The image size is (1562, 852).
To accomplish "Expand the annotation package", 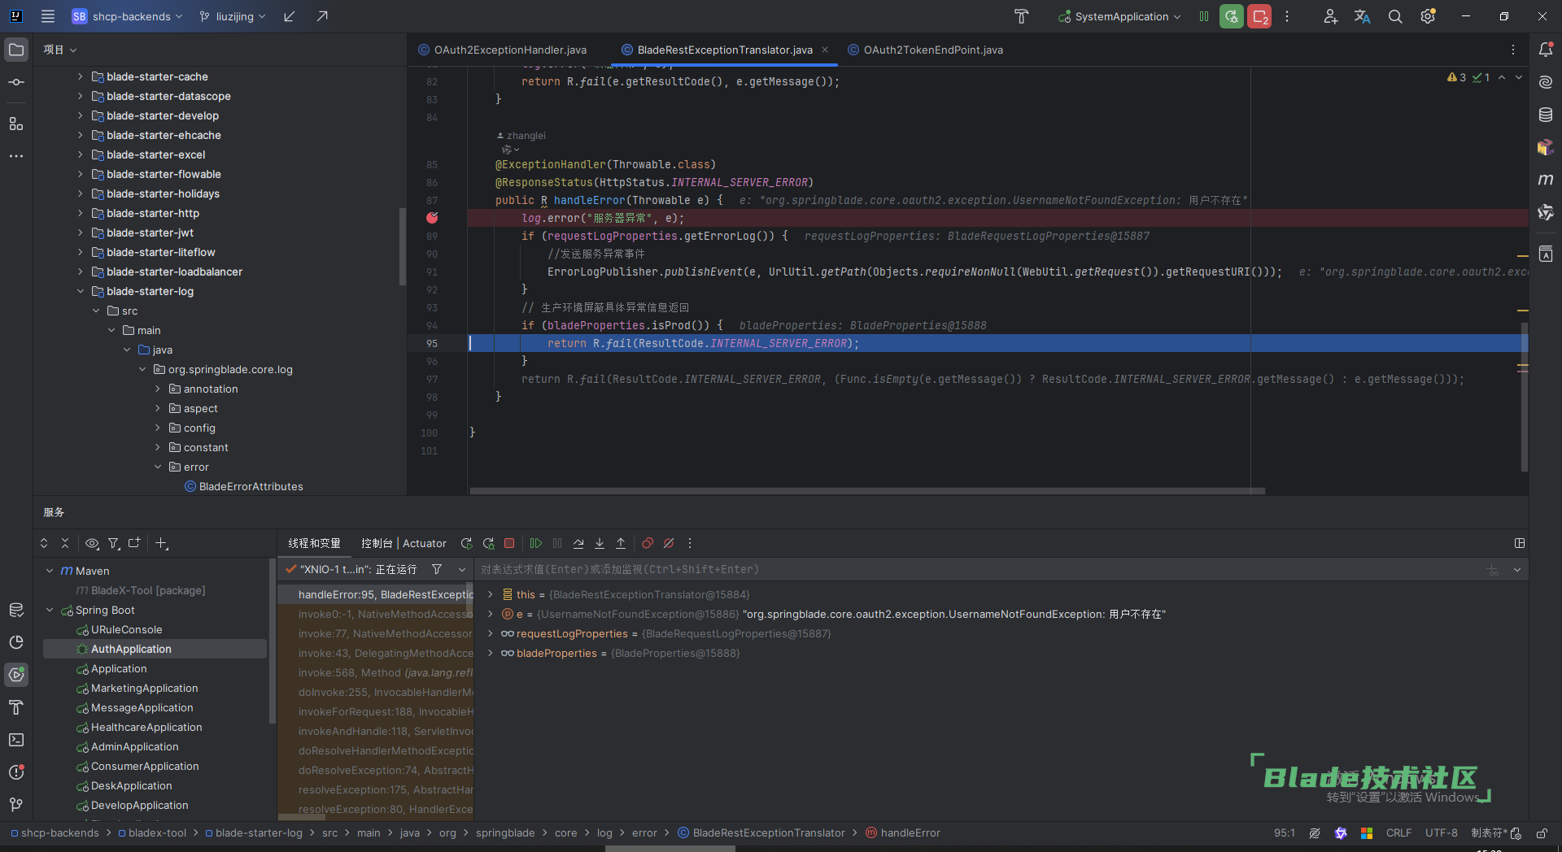I will click(157, 389).
